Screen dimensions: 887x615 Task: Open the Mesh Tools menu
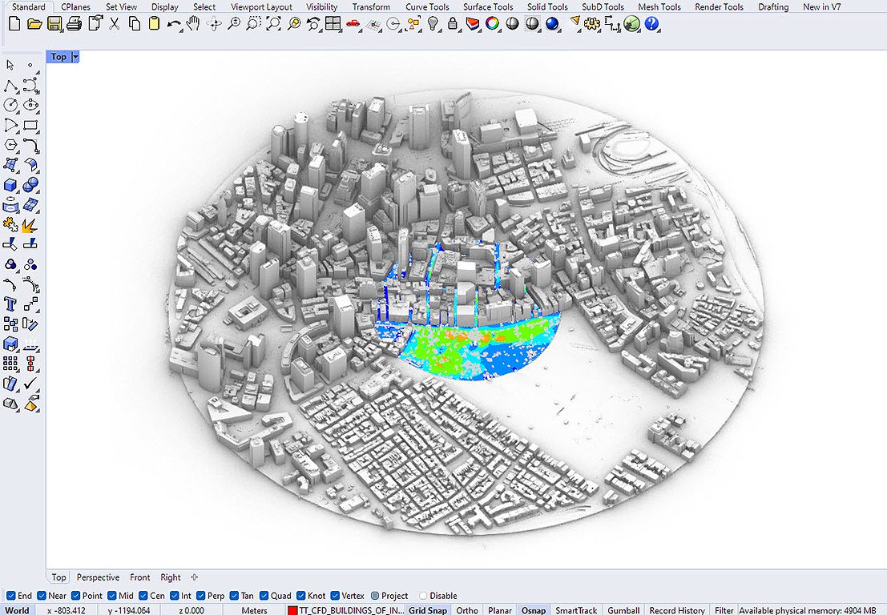tap(659, 6)
